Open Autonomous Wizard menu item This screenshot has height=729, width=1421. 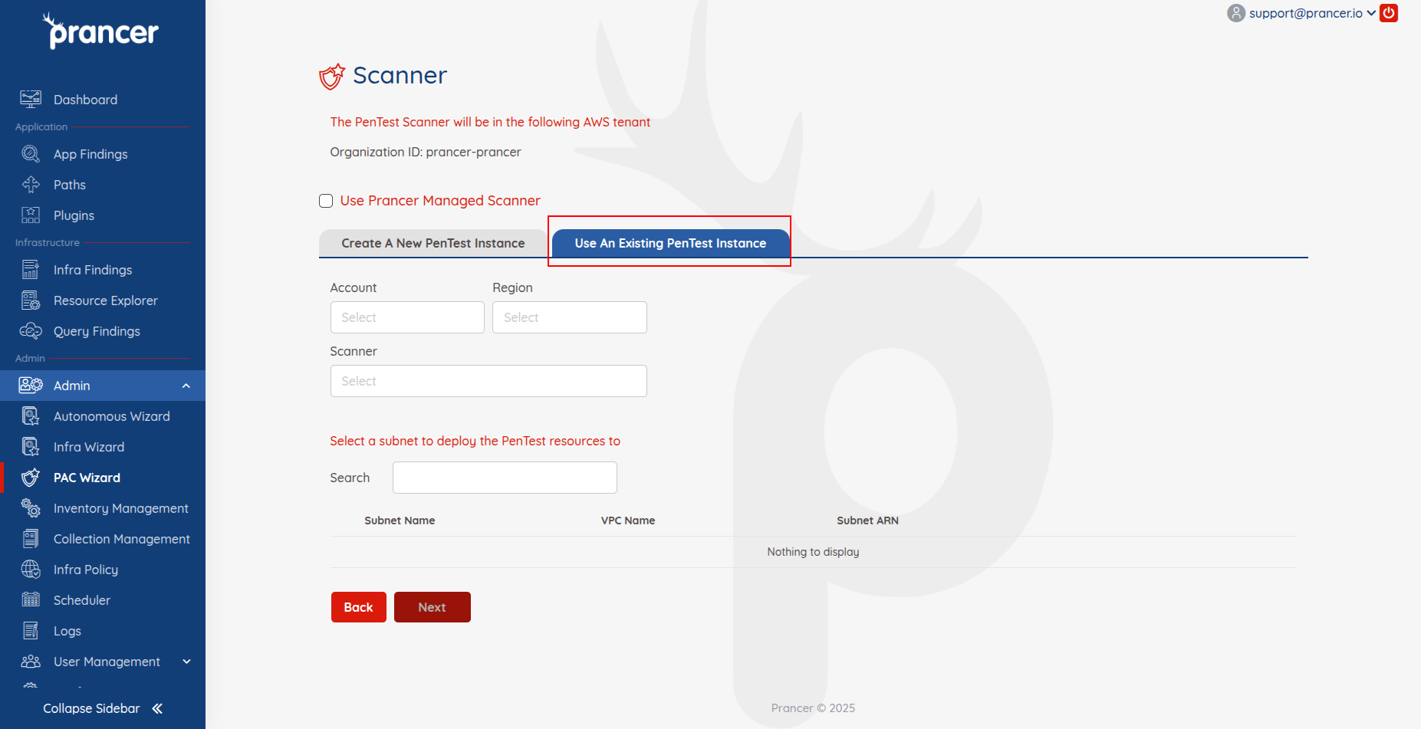tap(112, 416)
